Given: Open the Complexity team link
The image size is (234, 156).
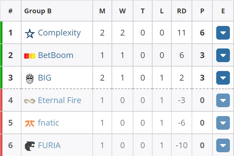Looking at the screenshot, I should click(x=60, y=33).
